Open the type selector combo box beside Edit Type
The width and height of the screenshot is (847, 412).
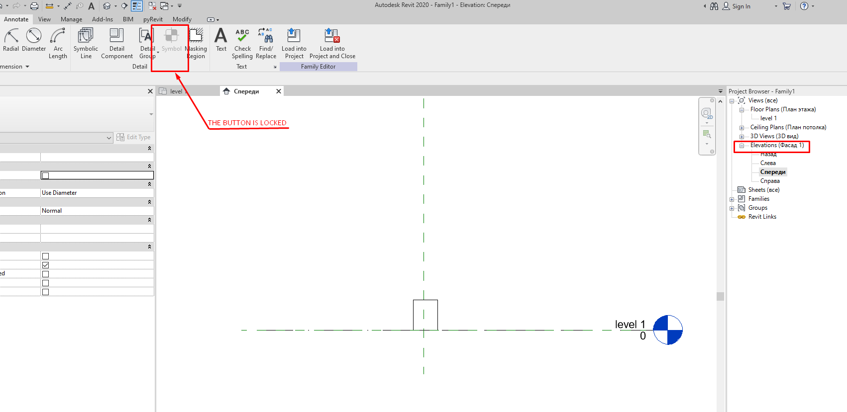click(56, 138)
